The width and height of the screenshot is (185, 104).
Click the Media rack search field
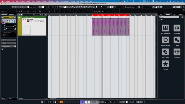[x=169, y=17]
